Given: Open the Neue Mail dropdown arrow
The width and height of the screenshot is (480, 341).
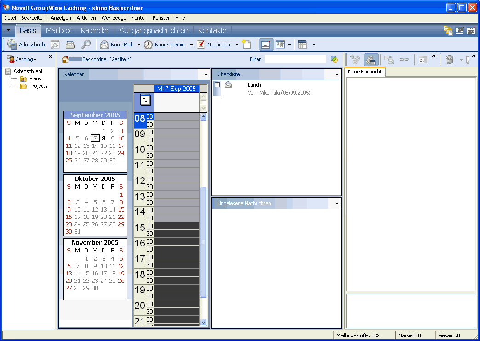Looking at the screenshot, I should pyautogui.click(x=138, y=44).
